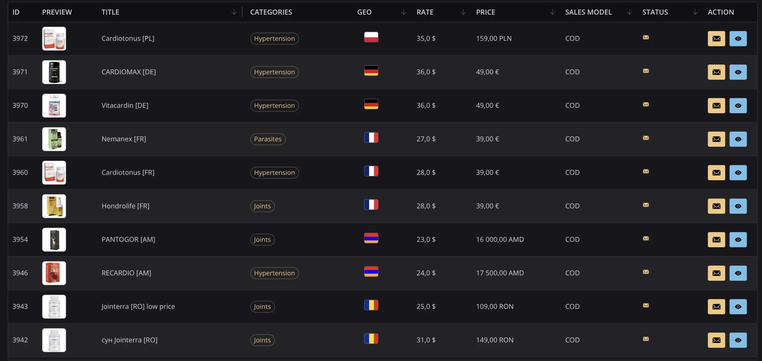Screen dimensions: 762x361
Task: Click the Armenia flag for PANTOGOR [AM]
Action: (x=371, y=238)
